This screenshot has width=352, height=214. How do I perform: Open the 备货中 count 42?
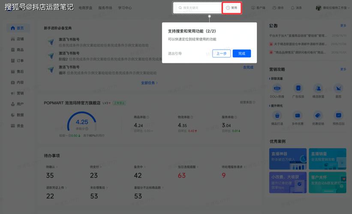click(138, 175)
